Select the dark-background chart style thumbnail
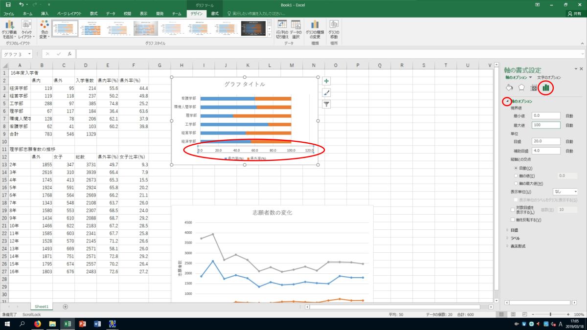Image resolution: width=587 pixels, height=330 pixels. pos(253,29)
